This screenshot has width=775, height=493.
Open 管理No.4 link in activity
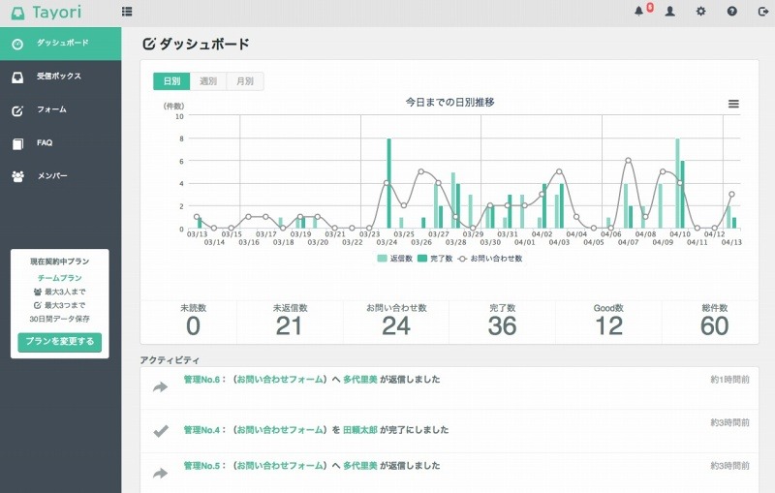[x=201, y=430]
